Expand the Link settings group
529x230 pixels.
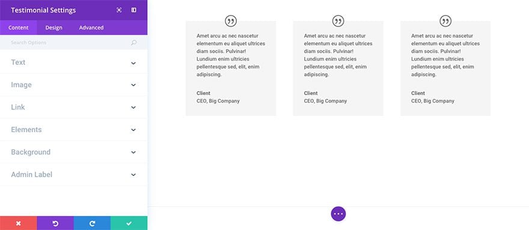[73, 107]
